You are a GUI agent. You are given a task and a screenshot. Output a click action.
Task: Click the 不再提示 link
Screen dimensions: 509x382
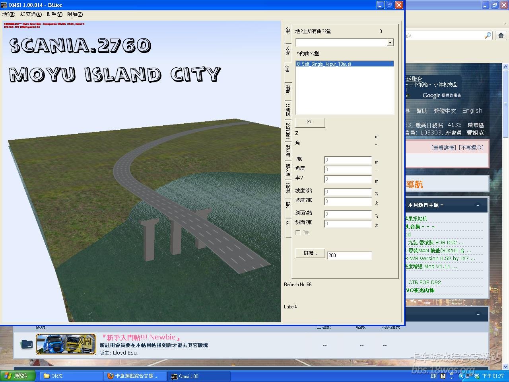tap(471, 148)
